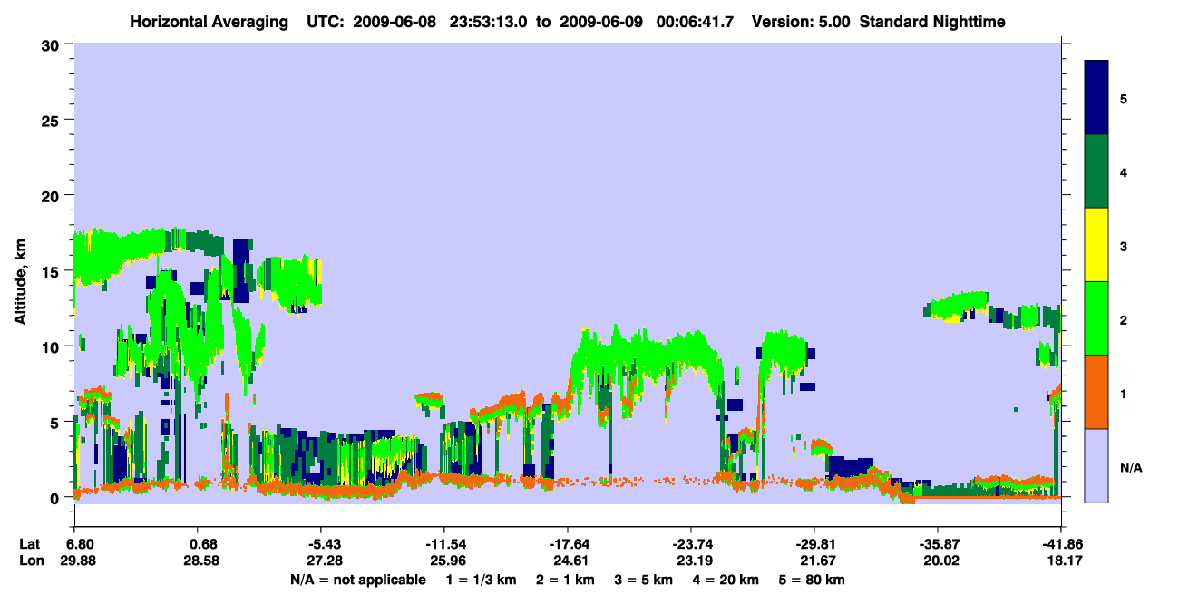Click the latitude value -29.81
Image resolution: width=1179 pixels, height=605 pixels.
815,544
